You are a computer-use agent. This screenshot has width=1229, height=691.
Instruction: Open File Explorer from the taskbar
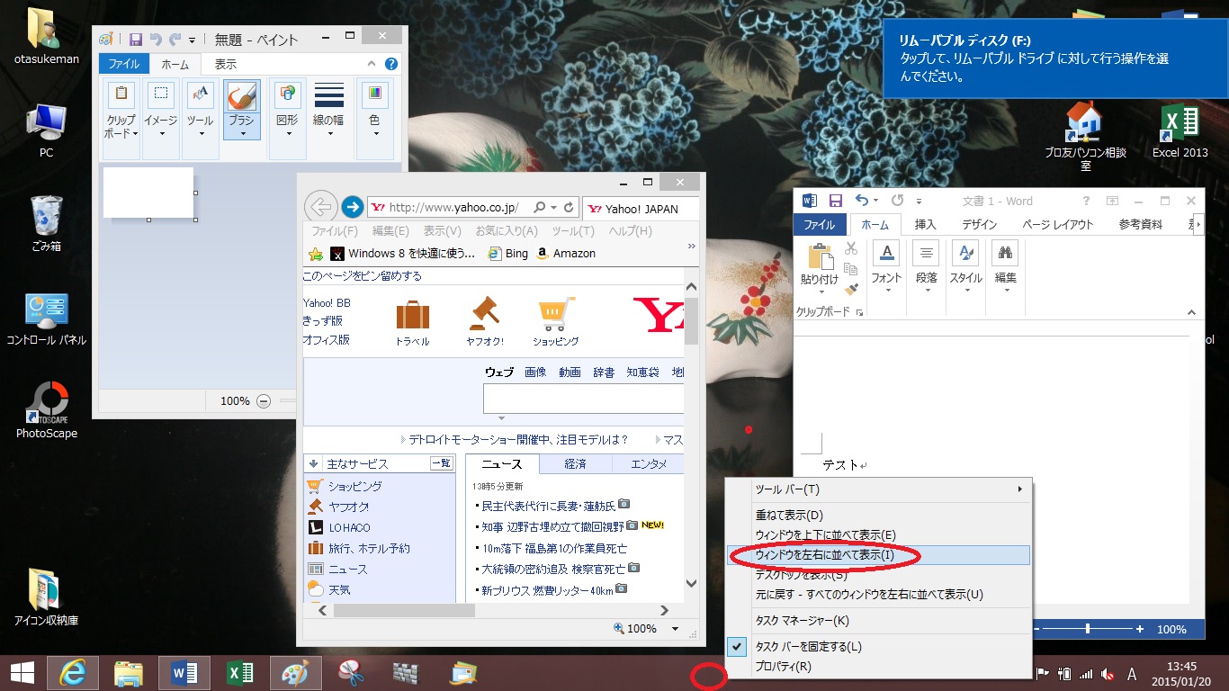(x=129, y=673)
